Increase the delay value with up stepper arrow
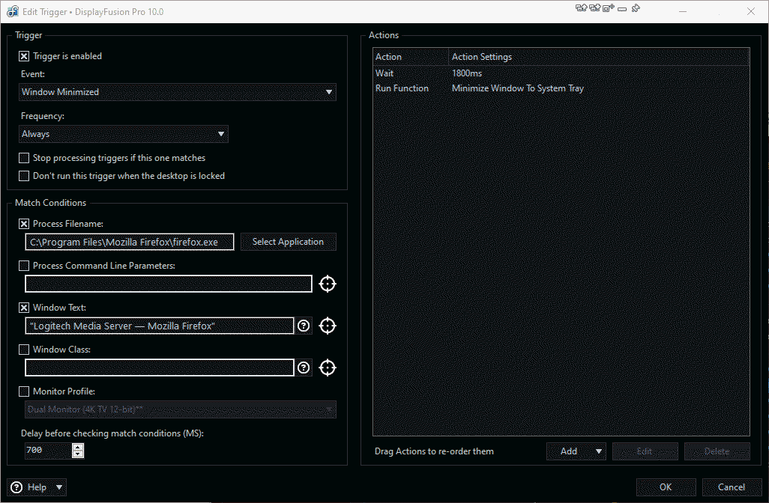Screen dimensions: 769x503 point(78,447)
